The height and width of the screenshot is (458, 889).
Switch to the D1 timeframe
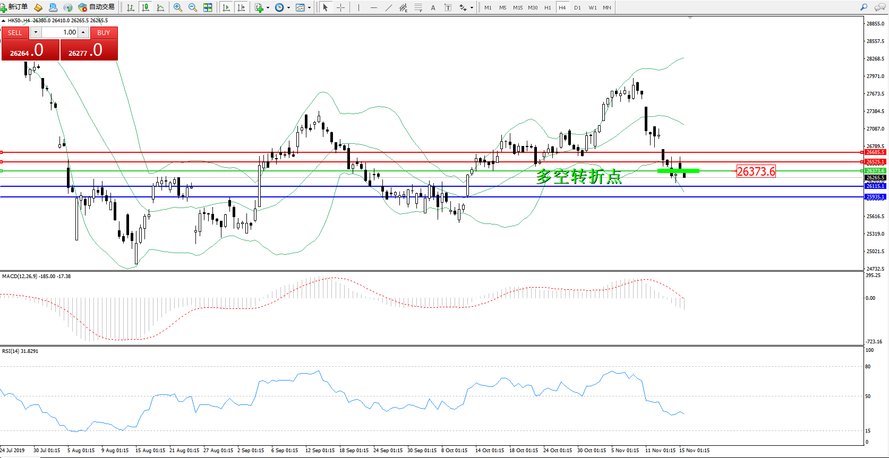[x=577, y=7]
